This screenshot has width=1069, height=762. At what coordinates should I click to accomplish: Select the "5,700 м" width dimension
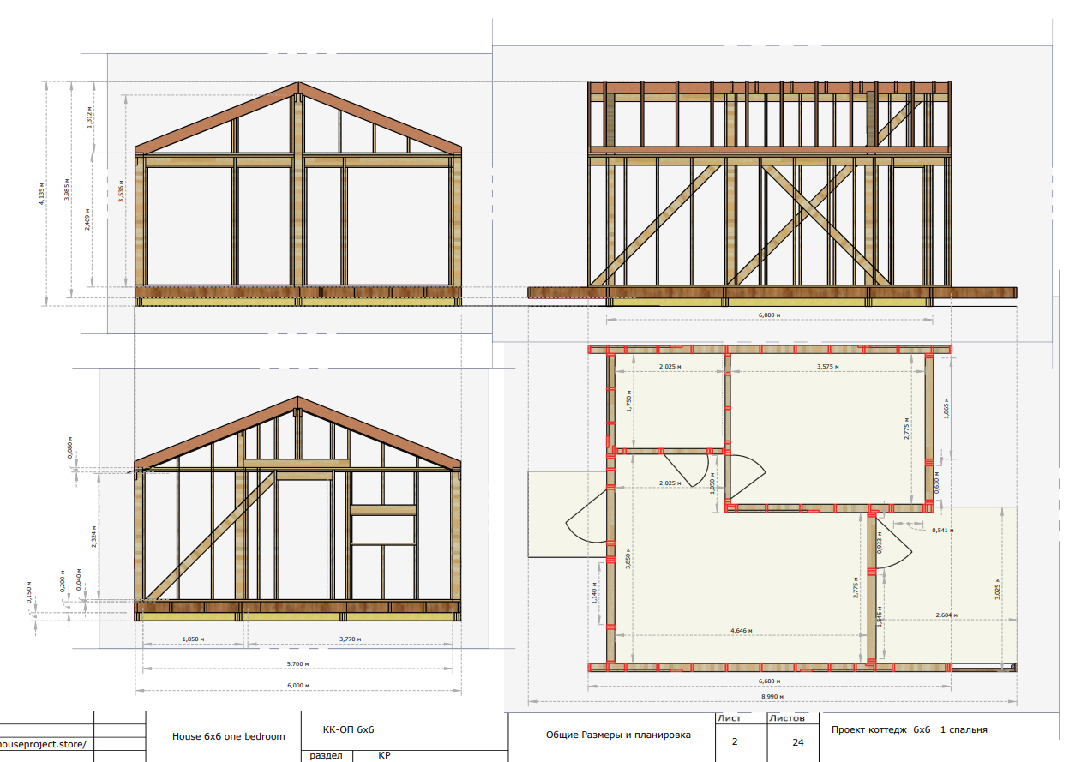(x=296, y=663)
